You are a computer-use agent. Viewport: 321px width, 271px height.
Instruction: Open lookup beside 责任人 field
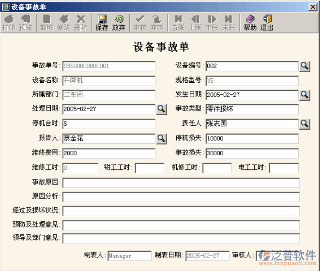click(x=305, y=124)
